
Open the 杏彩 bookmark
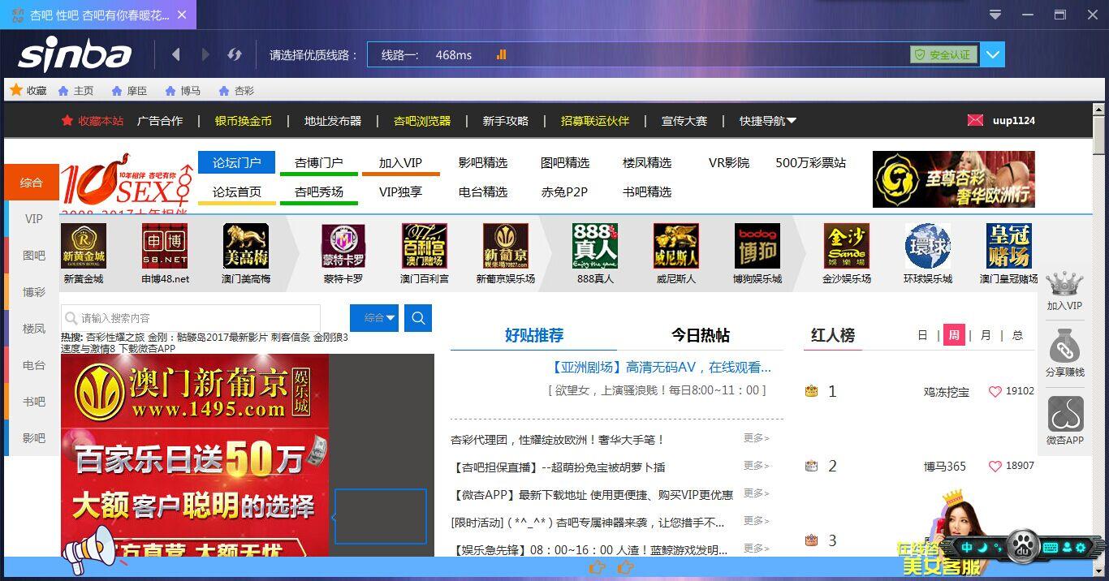(236, 91)
